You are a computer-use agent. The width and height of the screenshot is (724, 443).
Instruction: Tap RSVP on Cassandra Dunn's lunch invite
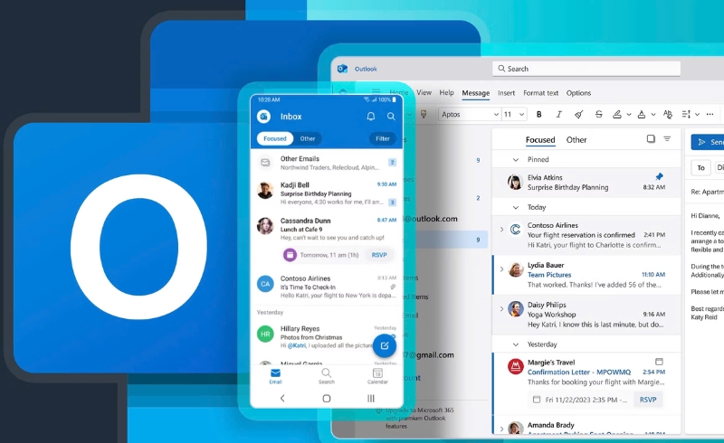click(x=379, y=255)
